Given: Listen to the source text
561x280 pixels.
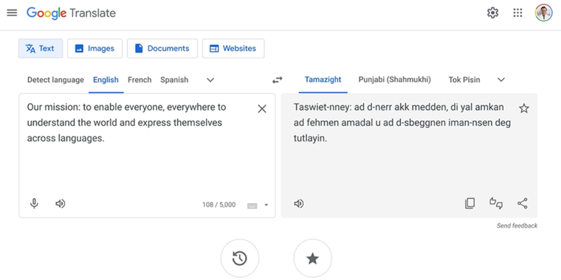Looking at the screenshot, I should pos(60,203).
